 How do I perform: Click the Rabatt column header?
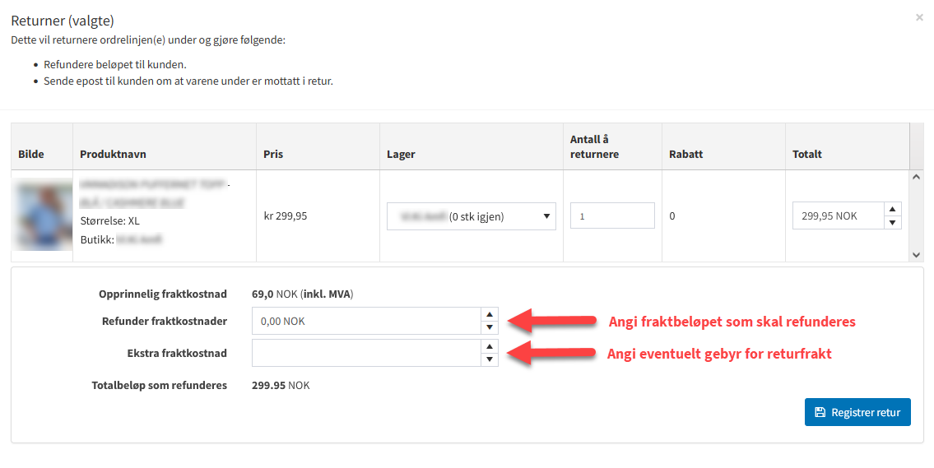[x=686, y=154]
